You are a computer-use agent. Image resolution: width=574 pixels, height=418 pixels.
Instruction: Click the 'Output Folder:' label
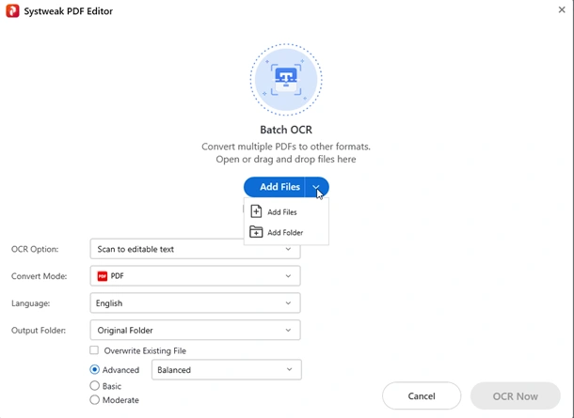click(39, 331)
